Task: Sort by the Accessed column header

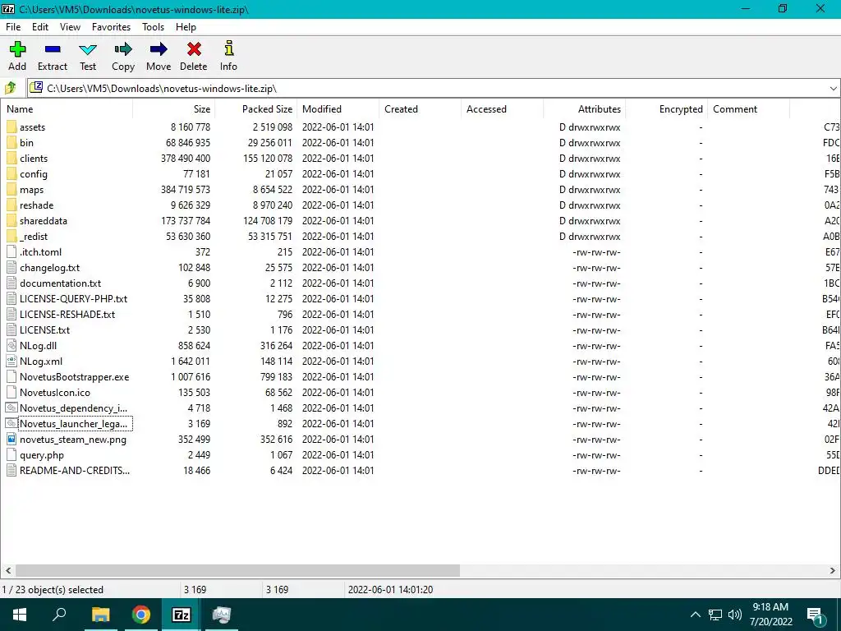Action: (502, 109)
